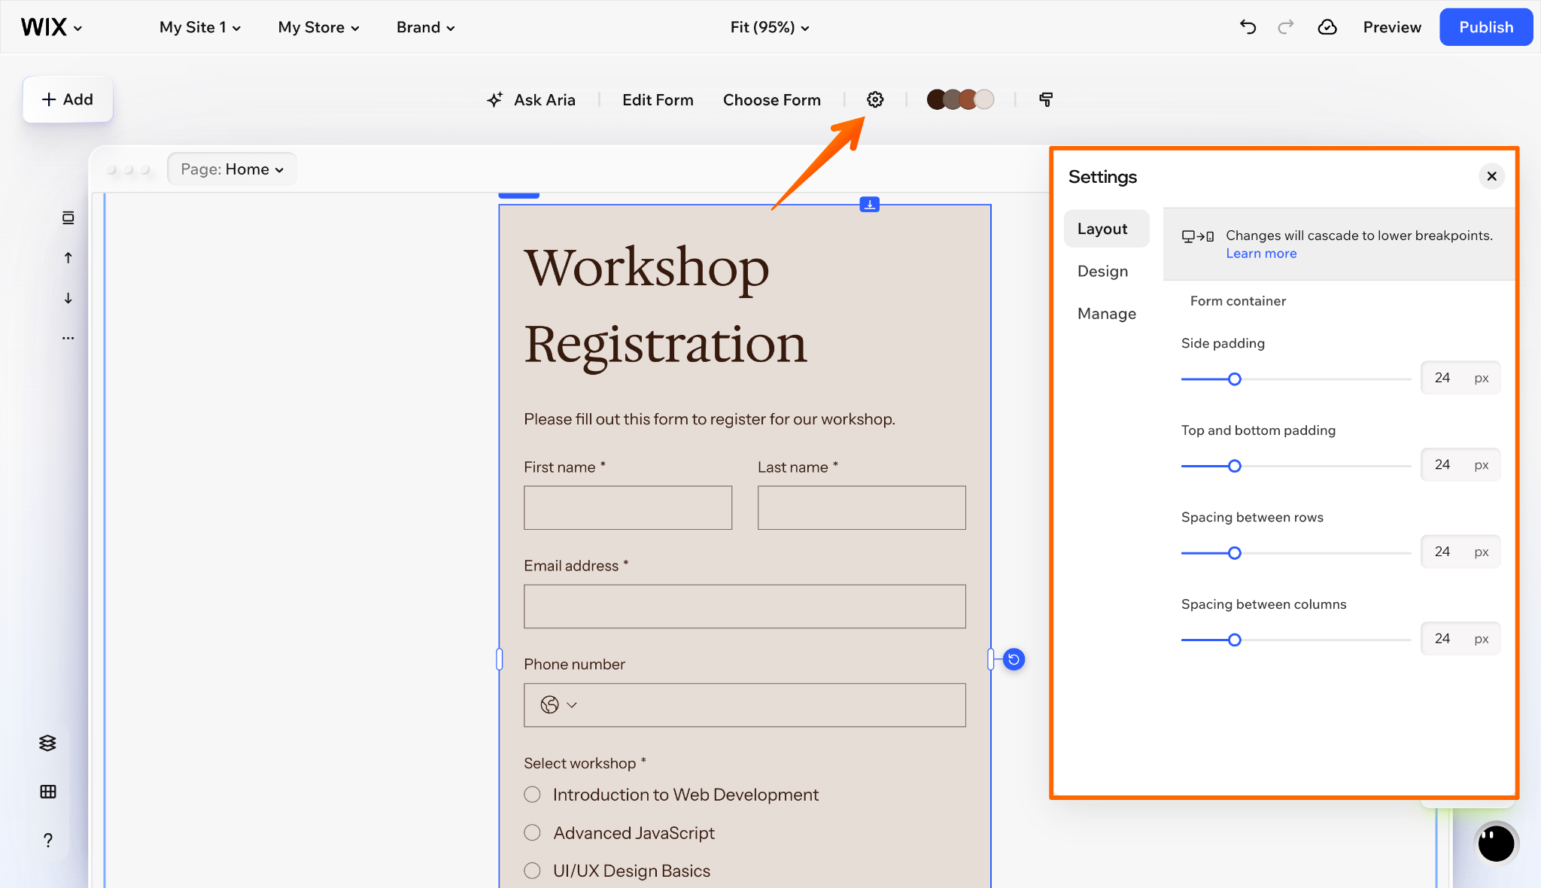
Task: Open the Page: Home selector
Action: coord(232,169)
